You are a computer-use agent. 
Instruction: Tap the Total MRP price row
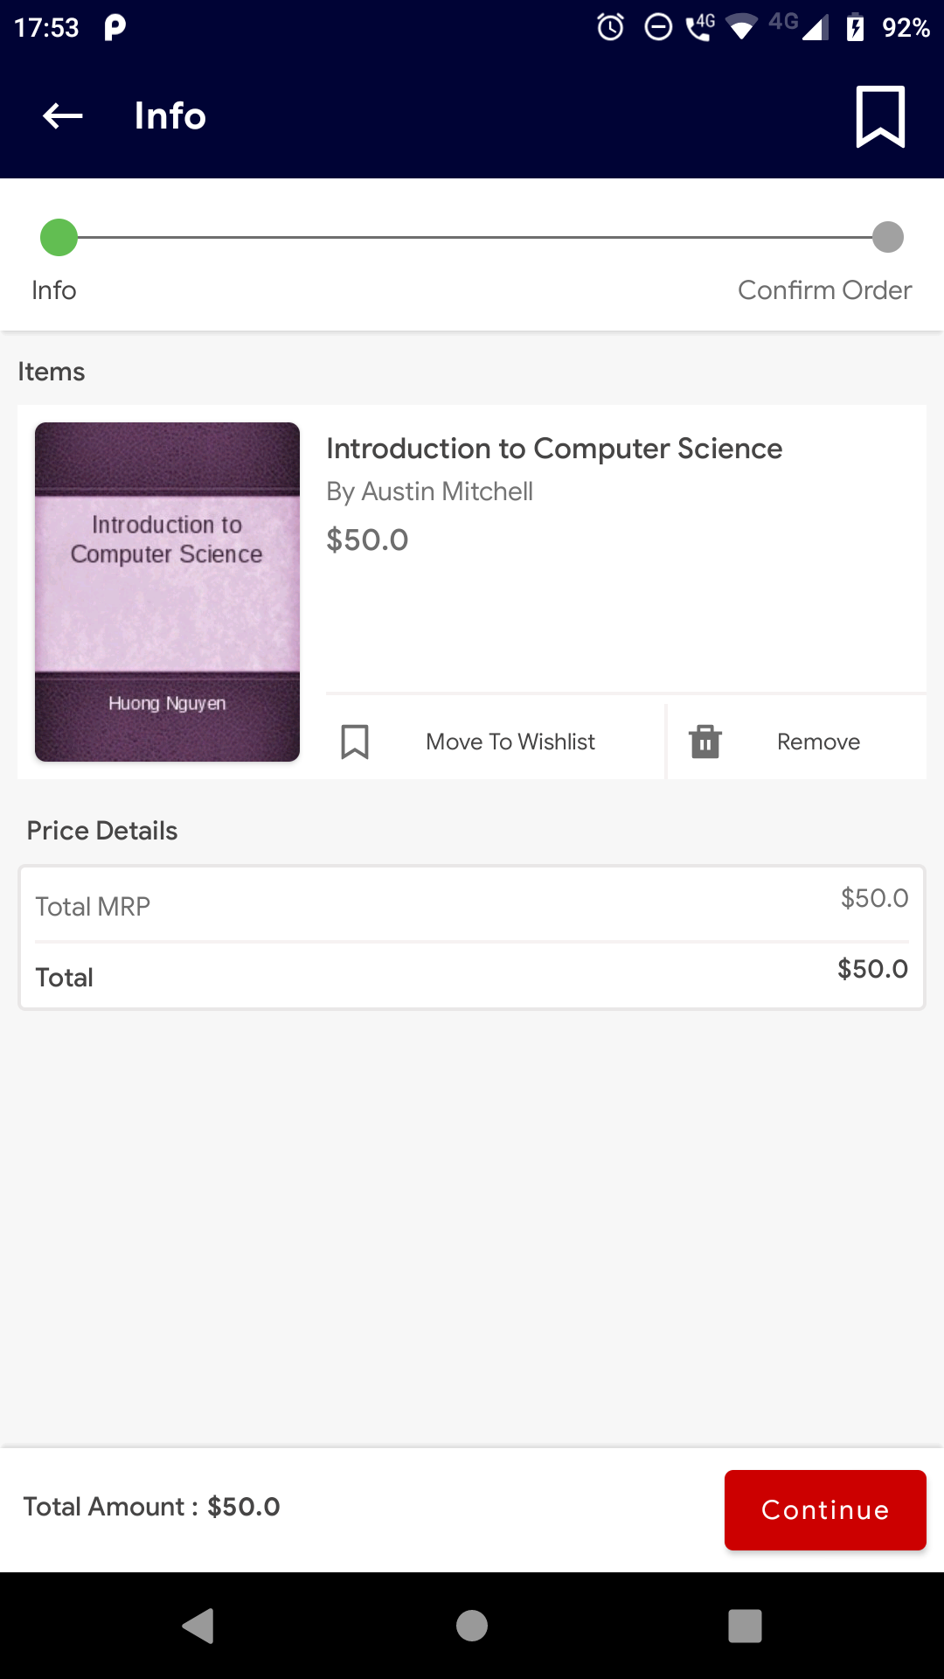tap(472, 905)
